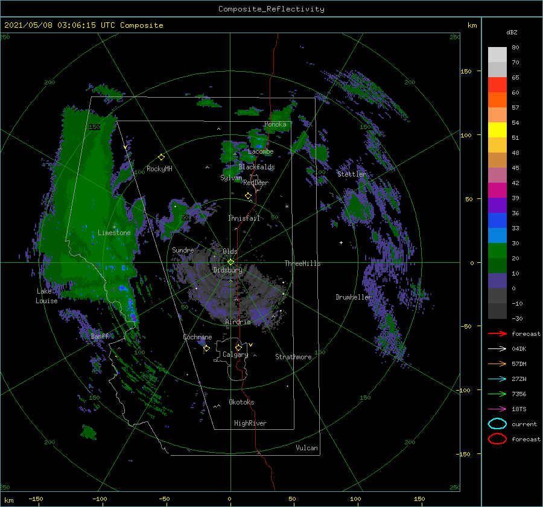
Task: Click the red forecast ellipse icon
Action: pyautogui.click(x=497, y=439)
